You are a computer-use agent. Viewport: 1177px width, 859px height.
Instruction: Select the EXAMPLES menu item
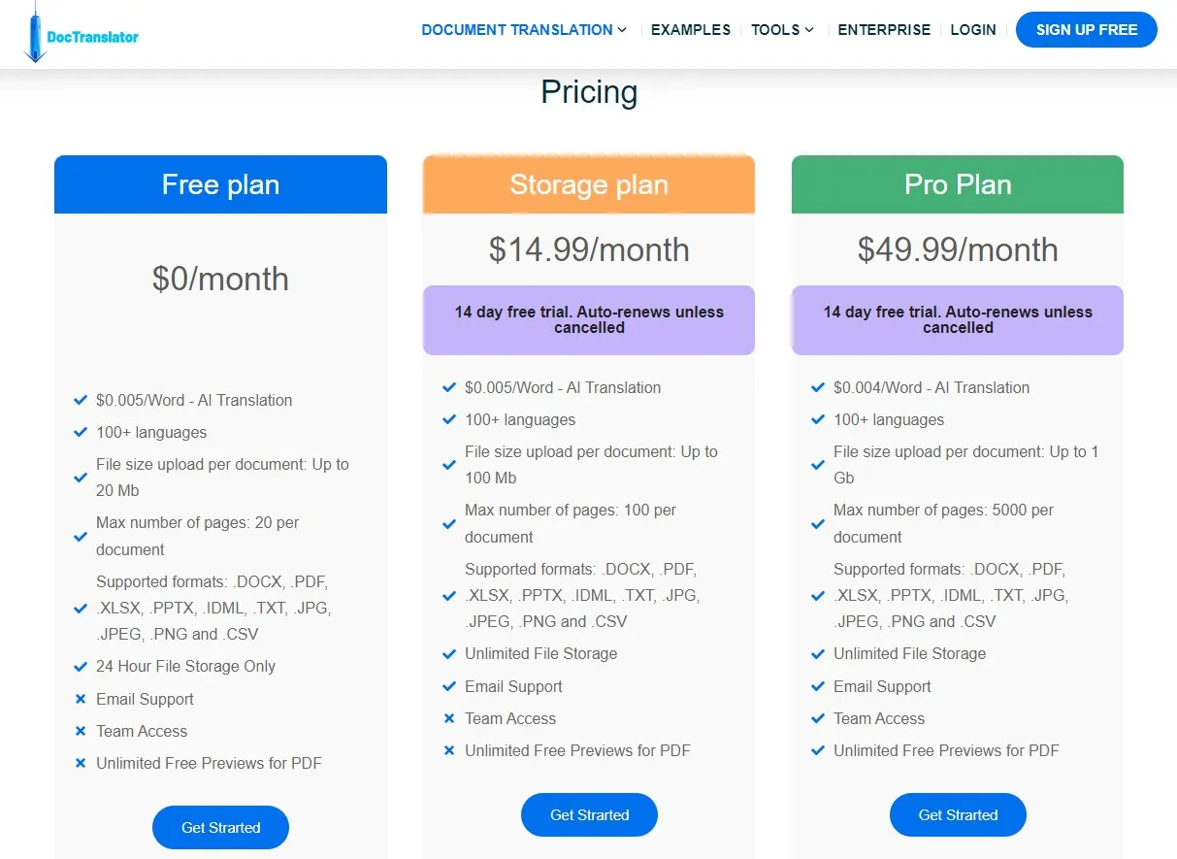[690, 30]
